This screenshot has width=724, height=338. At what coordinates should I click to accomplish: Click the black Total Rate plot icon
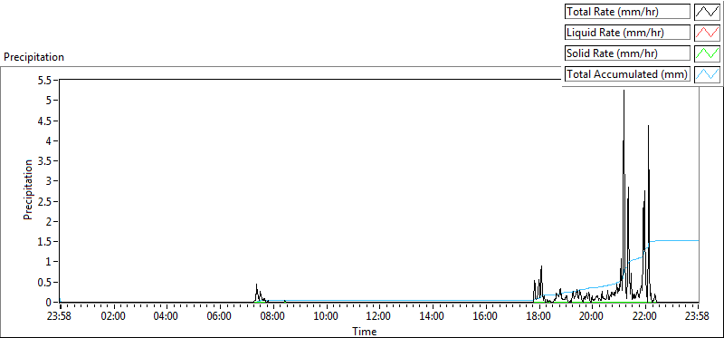[707, 12]
